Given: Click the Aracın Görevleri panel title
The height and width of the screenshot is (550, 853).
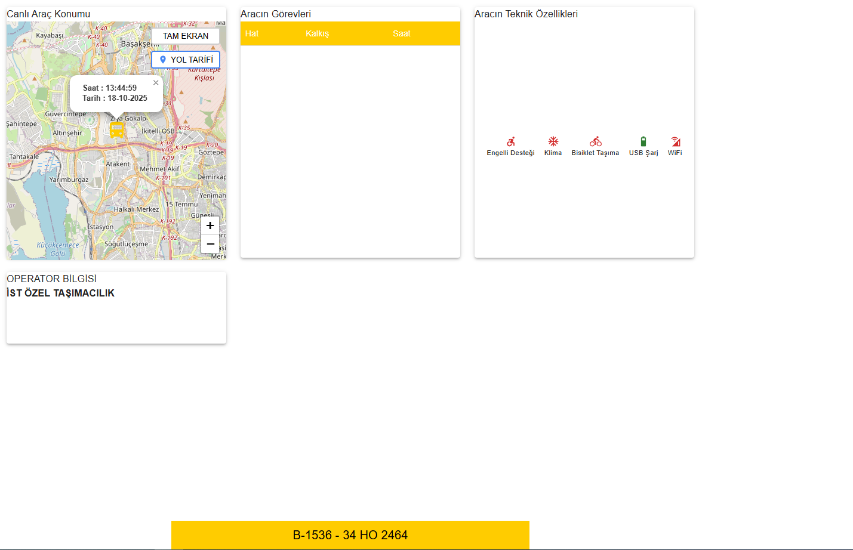Looking at the screenshot, I should tap(276, 14).
